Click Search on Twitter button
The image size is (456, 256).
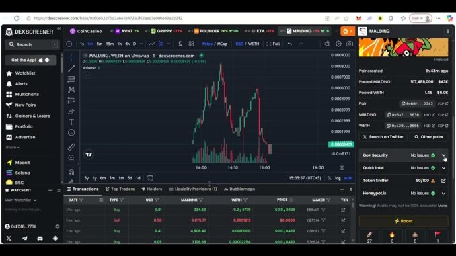click(x=383, y=137)
